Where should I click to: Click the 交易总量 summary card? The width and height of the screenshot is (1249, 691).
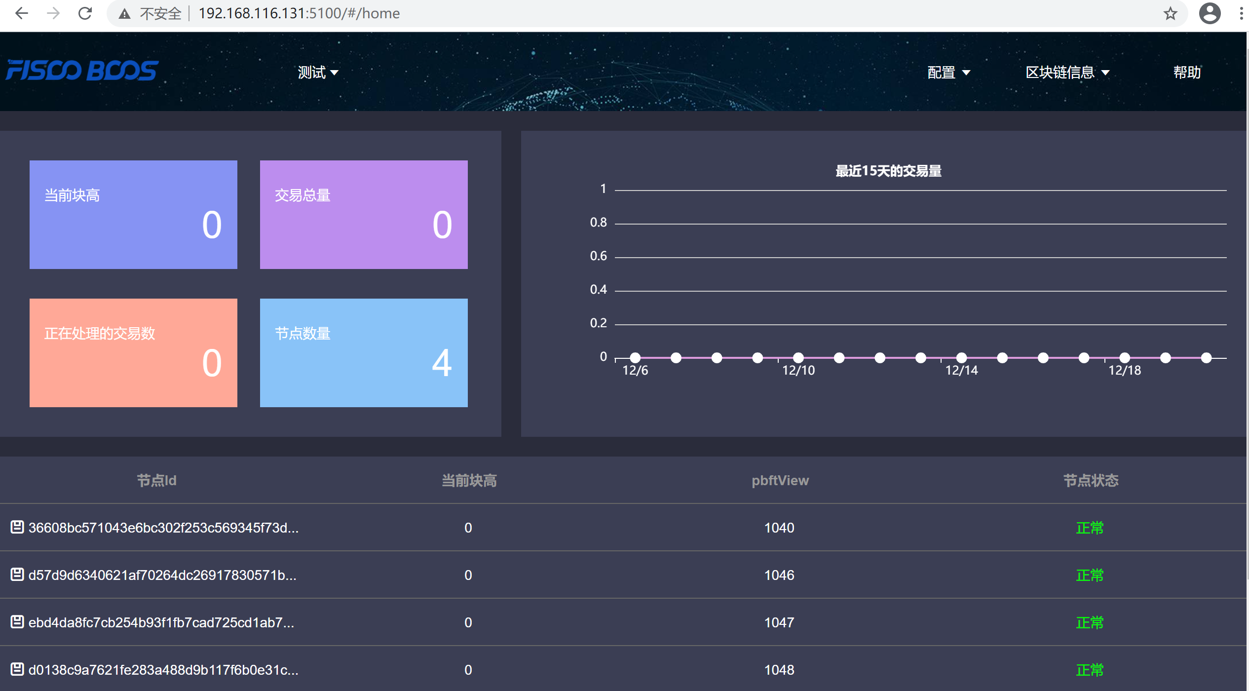tap(364, 215)
